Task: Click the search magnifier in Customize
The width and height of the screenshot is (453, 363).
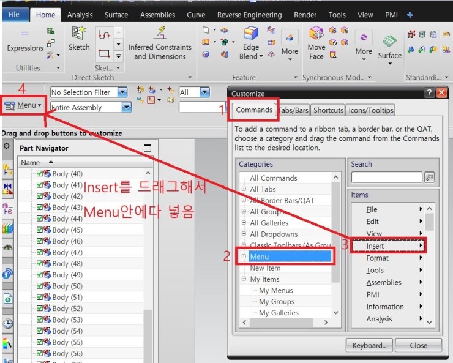Action: pos(430,177)
